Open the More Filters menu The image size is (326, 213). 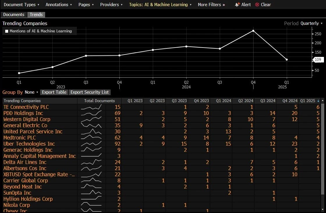(x=211, y=5)
